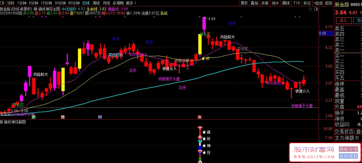Click the ★神 signal in sub-chart
The height and width of the screenshot is (163, 362).
pos(206,146)
